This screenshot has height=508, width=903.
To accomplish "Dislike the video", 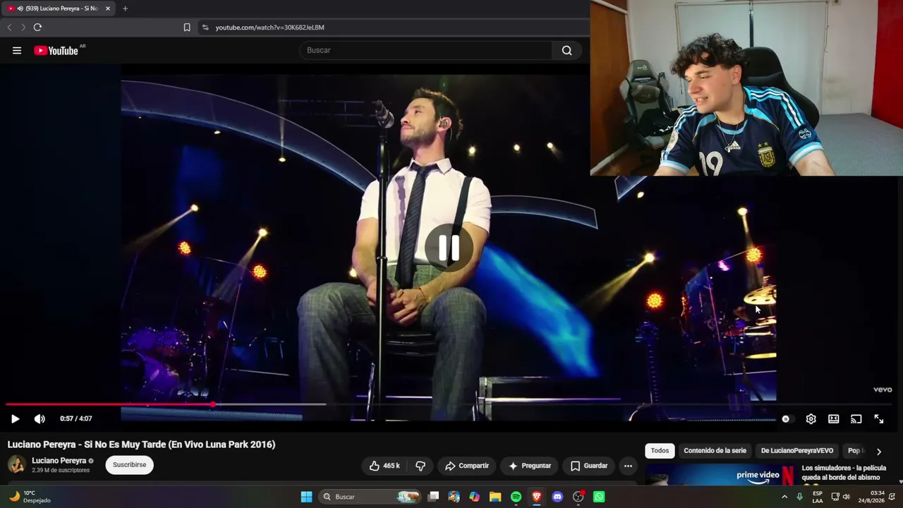I will [420, 466].
